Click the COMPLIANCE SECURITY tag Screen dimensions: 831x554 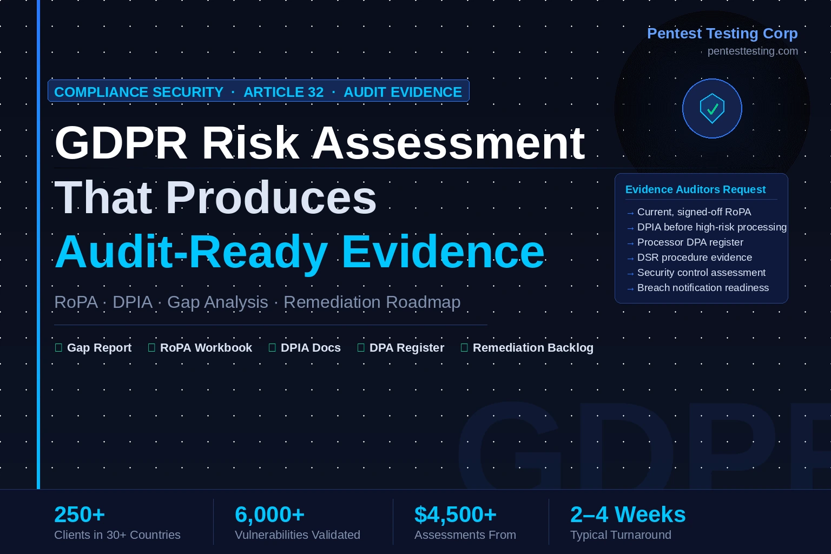click(139, 92)
